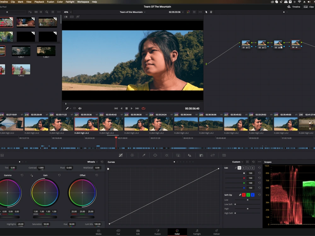Open the Color Warper palette icon
The height and width of the screenshot is (236, 315).
pyautogui.click(x=132, y=155)
